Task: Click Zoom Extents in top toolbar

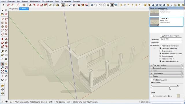Action: [74, 5]
